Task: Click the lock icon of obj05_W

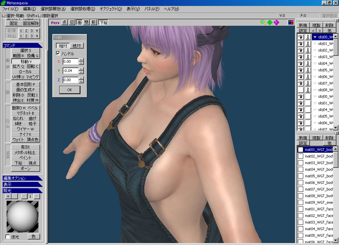Action: (x=308, y=70)
